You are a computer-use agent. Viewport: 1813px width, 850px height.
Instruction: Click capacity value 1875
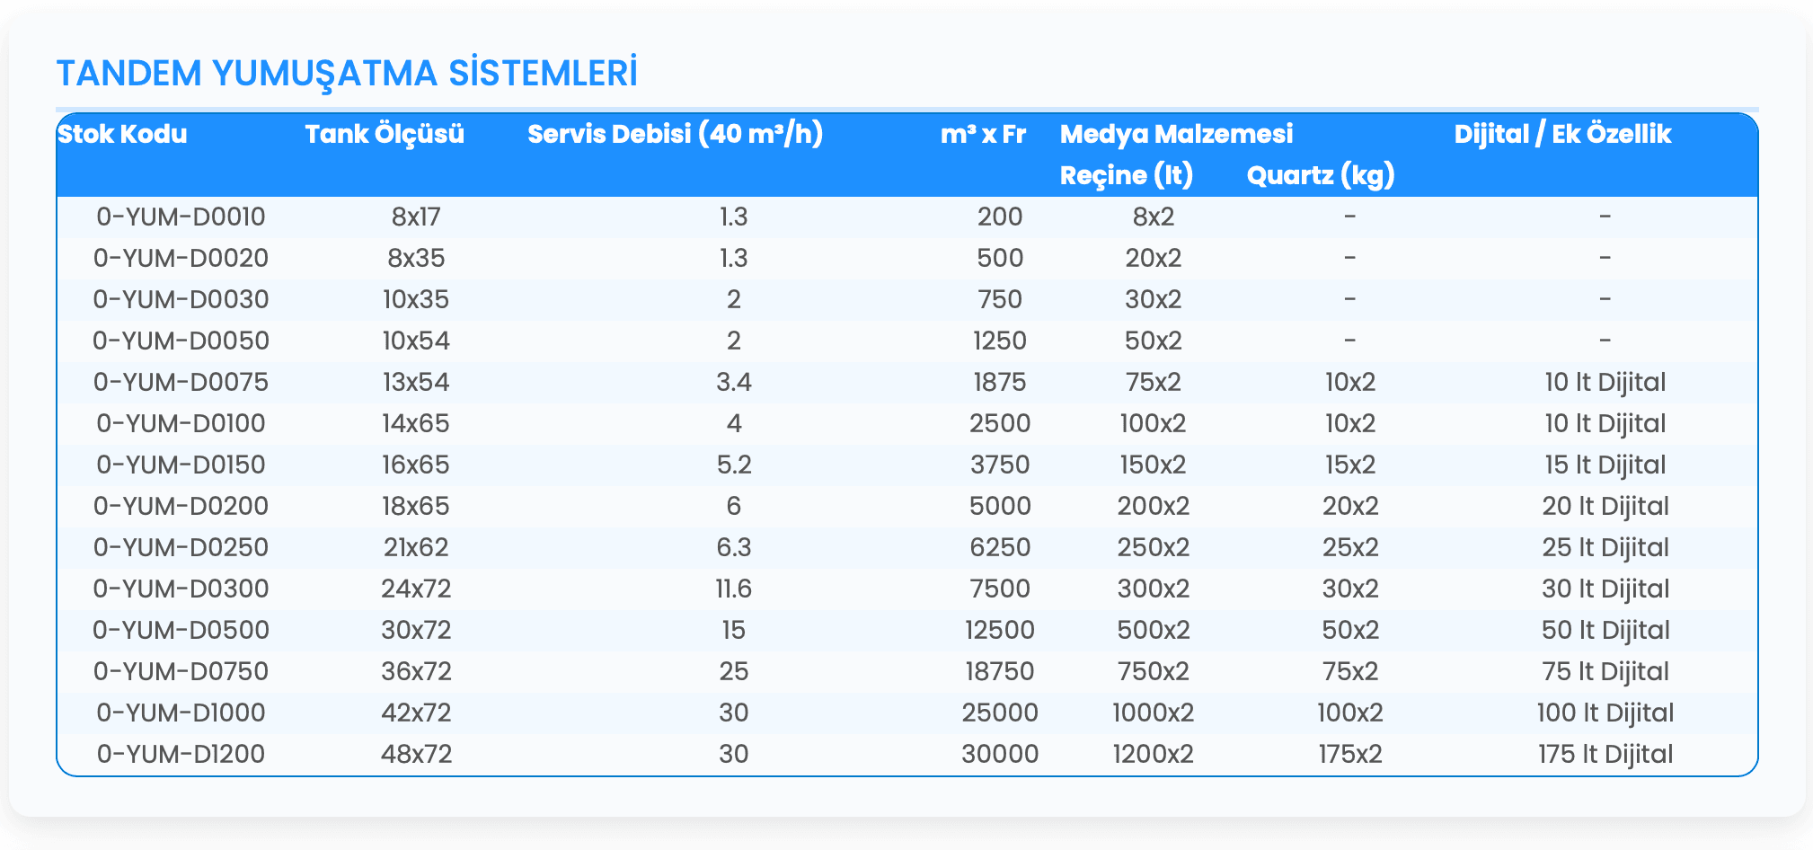coord(1000,382)
